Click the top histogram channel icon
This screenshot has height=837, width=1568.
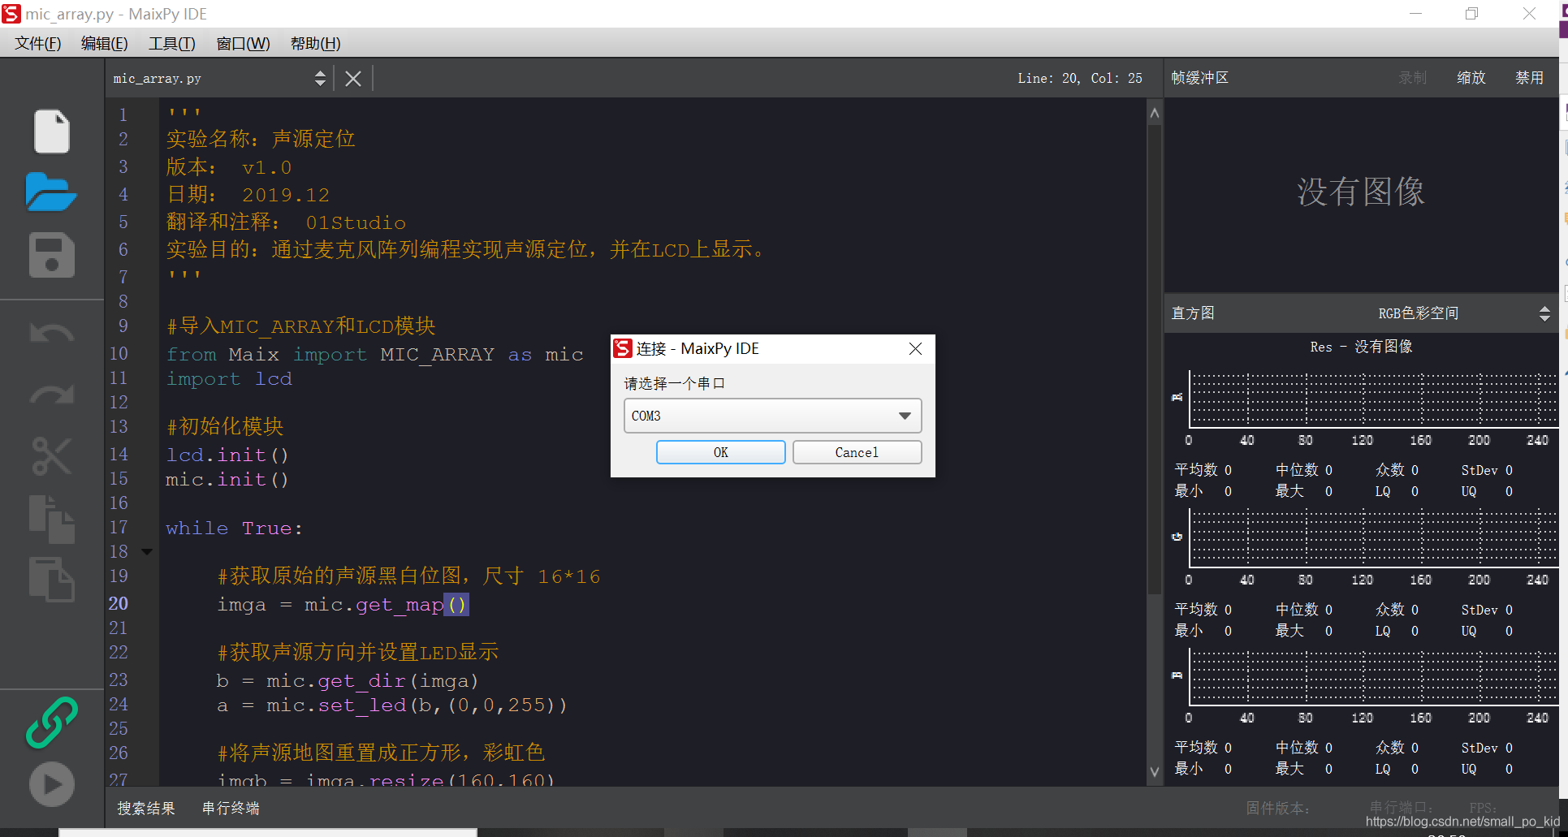pyautogui.click(x=1177, y=398)
